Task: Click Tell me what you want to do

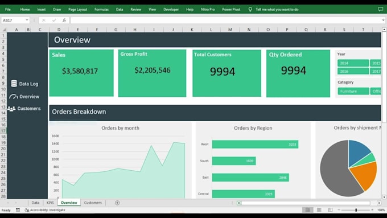Action: (x=277, y=9)
